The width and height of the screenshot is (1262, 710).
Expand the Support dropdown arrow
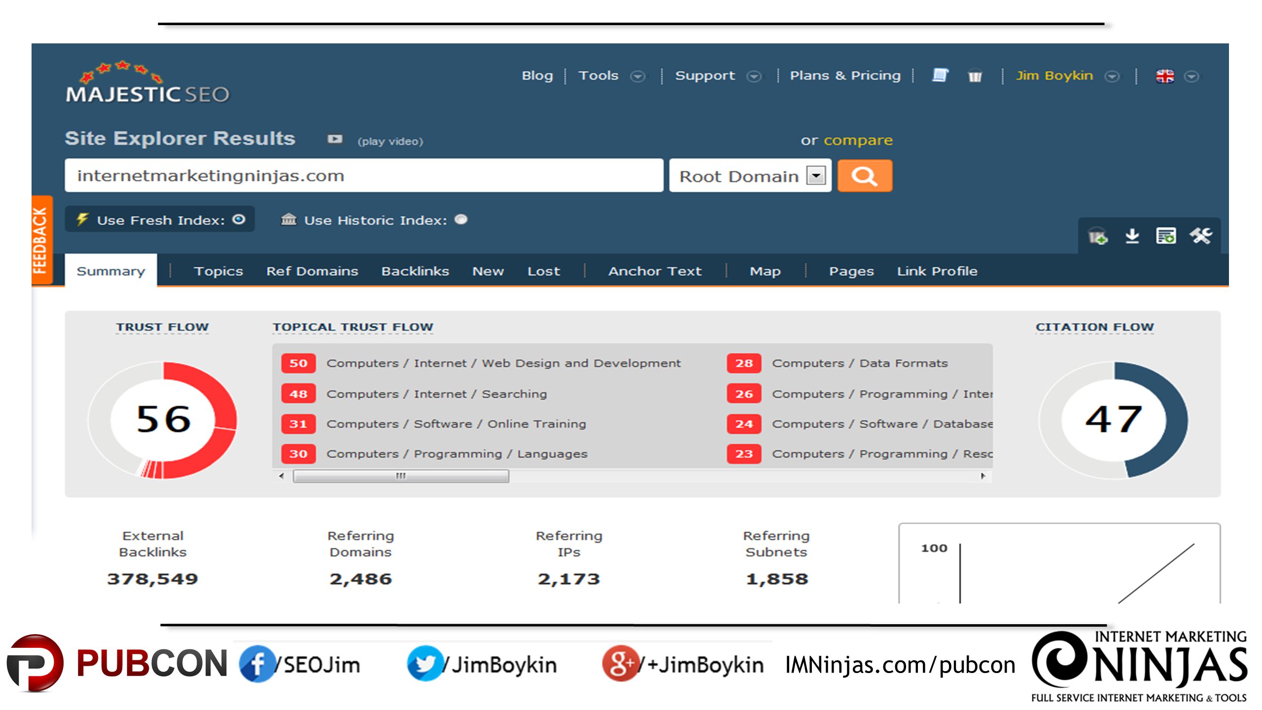(x=754, y=76)
